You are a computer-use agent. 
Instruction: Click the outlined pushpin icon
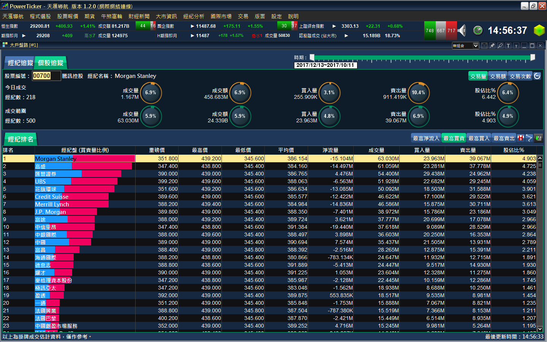(x=500, y=46)
